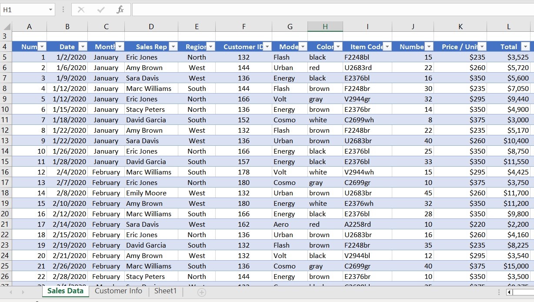The width and height of the screenshot is (534, 302).
Task: Click the A2258rd item code cell
Action: click(367, 224)
